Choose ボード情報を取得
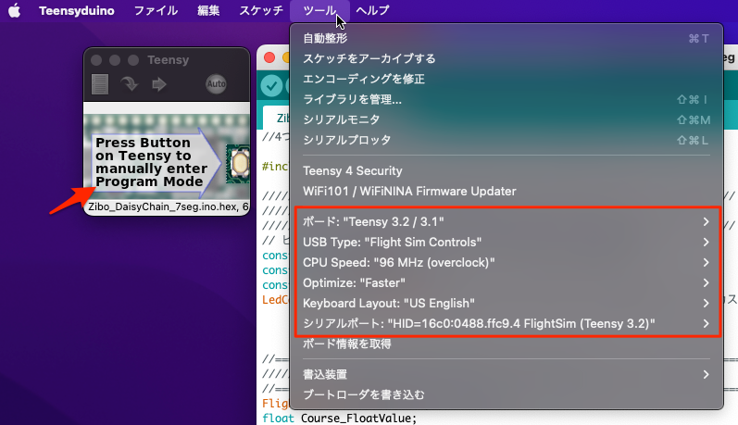 (x=507, y=344)
